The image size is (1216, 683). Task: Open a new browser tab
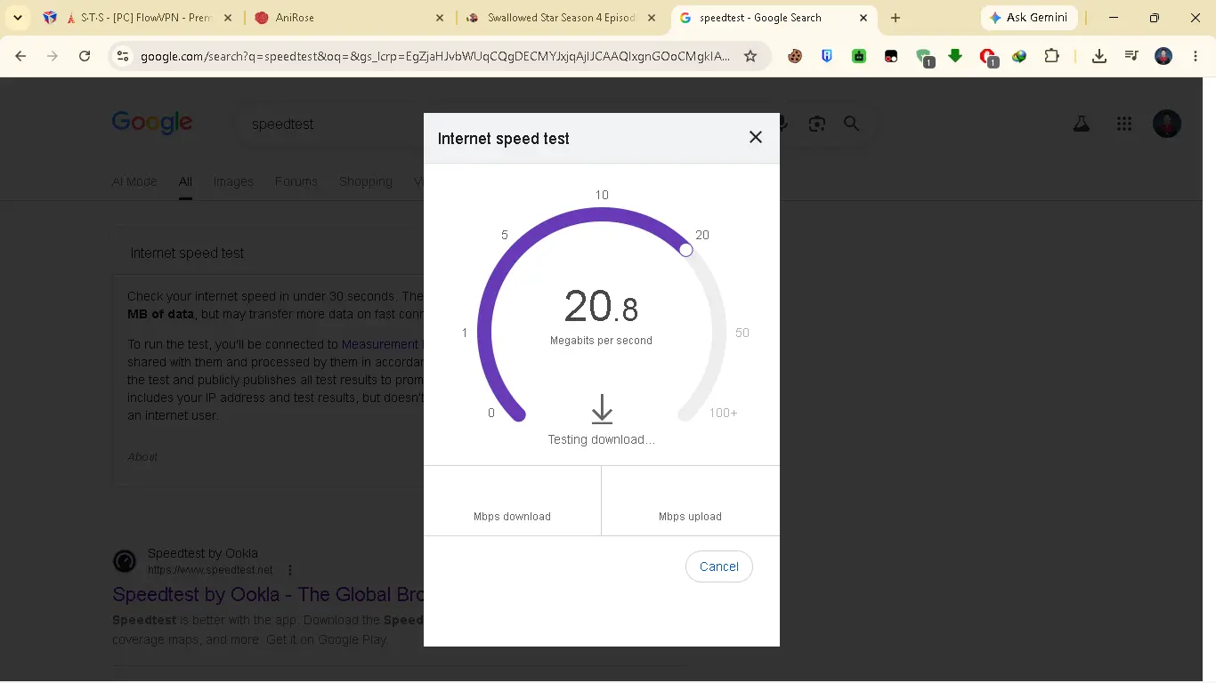[896, 18]
